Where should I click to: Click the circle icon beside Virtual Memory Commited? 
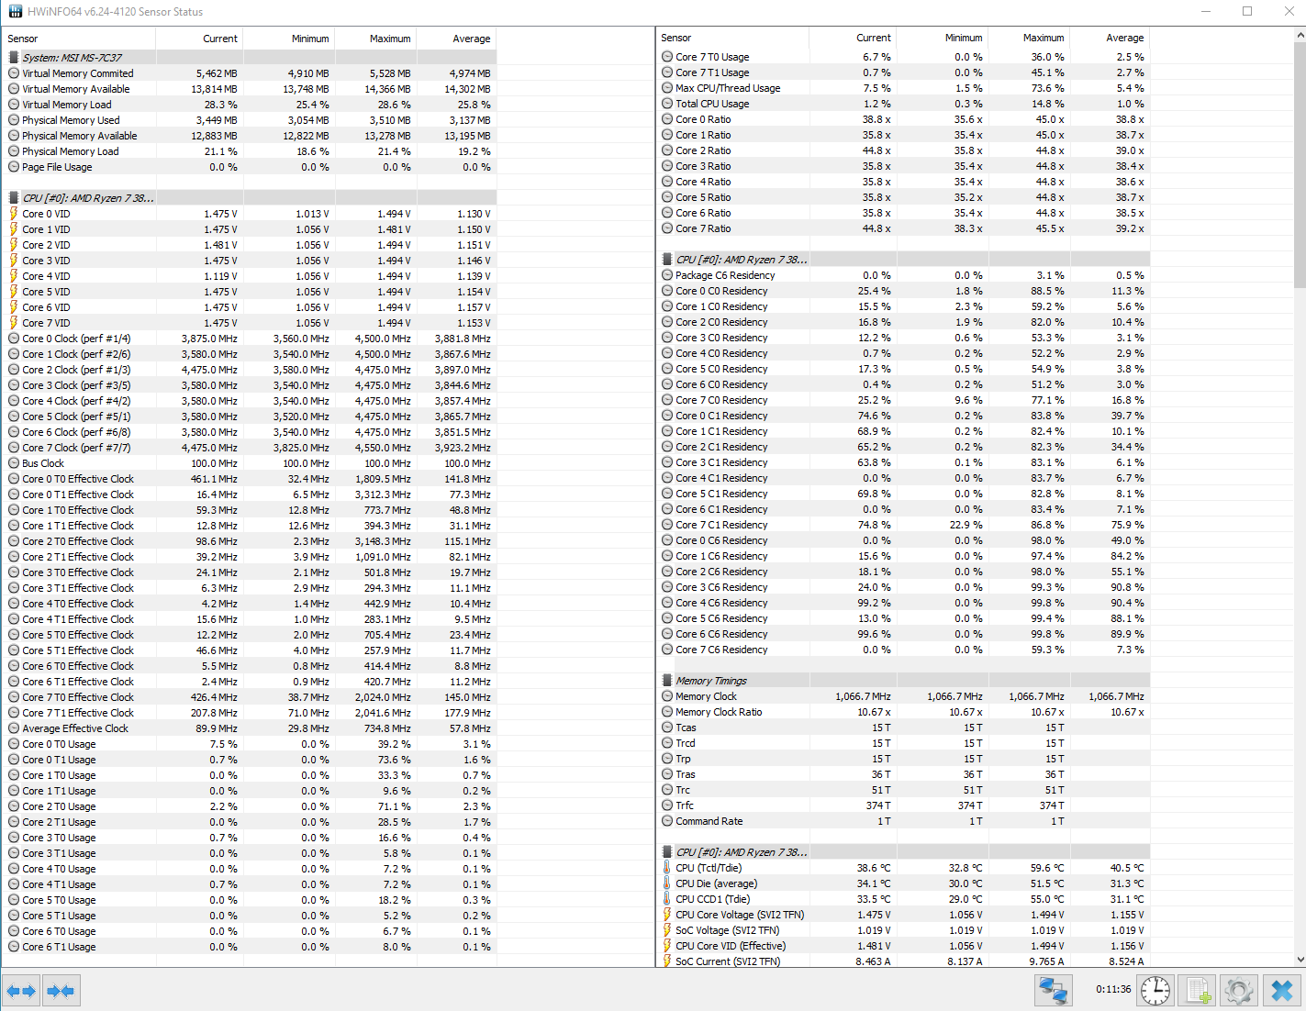pos(14,73)
